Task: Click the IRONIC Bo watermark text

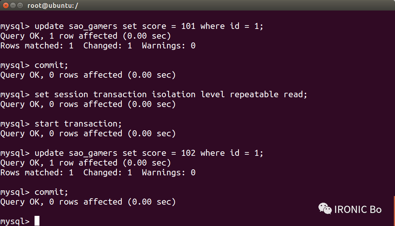Action: click(x=358, y=209)
